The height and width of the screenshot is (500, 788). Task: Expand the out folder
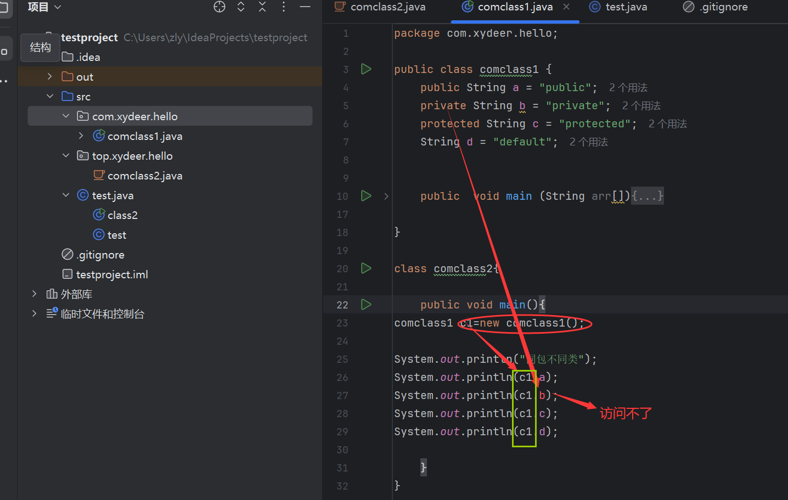(50, 77)
